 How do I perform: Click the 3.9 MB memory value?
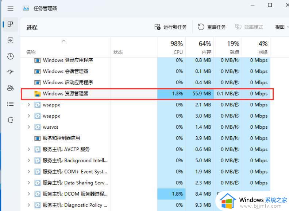point(203,138)
